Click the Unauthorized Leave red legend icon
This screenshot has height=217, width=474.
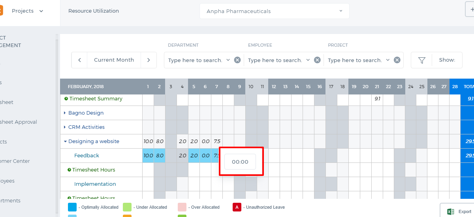(x=237, y=207)
